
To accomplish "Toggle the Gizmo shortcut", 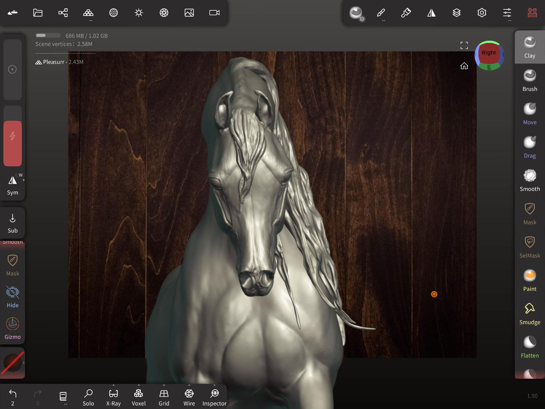I will coord(12,328).
